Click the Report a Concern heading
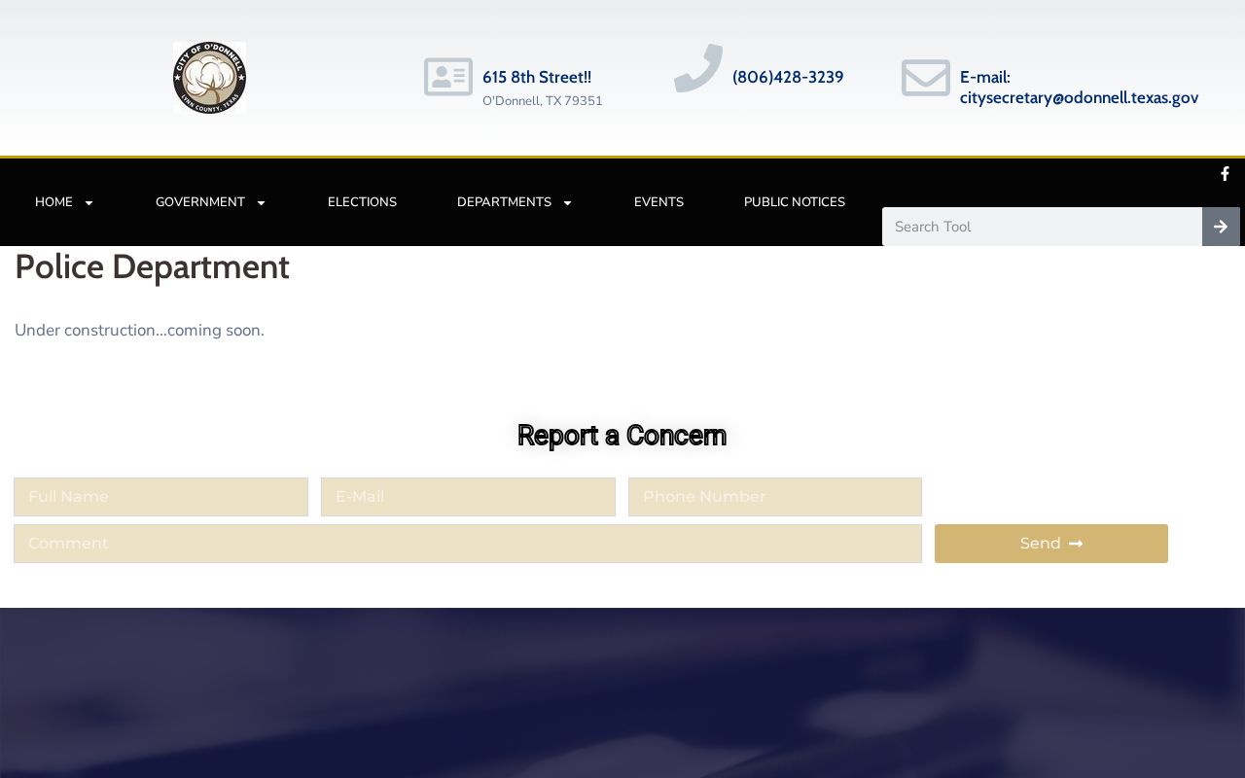The height and width of the screenshot is (778, 1245). click(622, 436)
